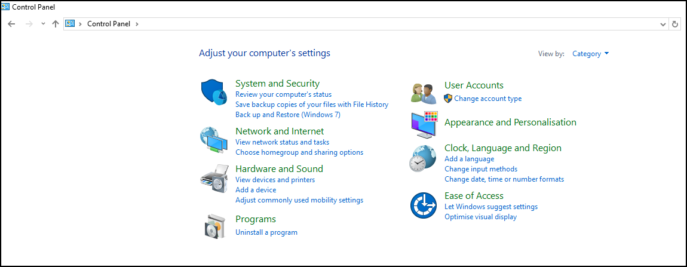
Task: Open the Hardware and Sound printer icon
Action: coord(214,179)
